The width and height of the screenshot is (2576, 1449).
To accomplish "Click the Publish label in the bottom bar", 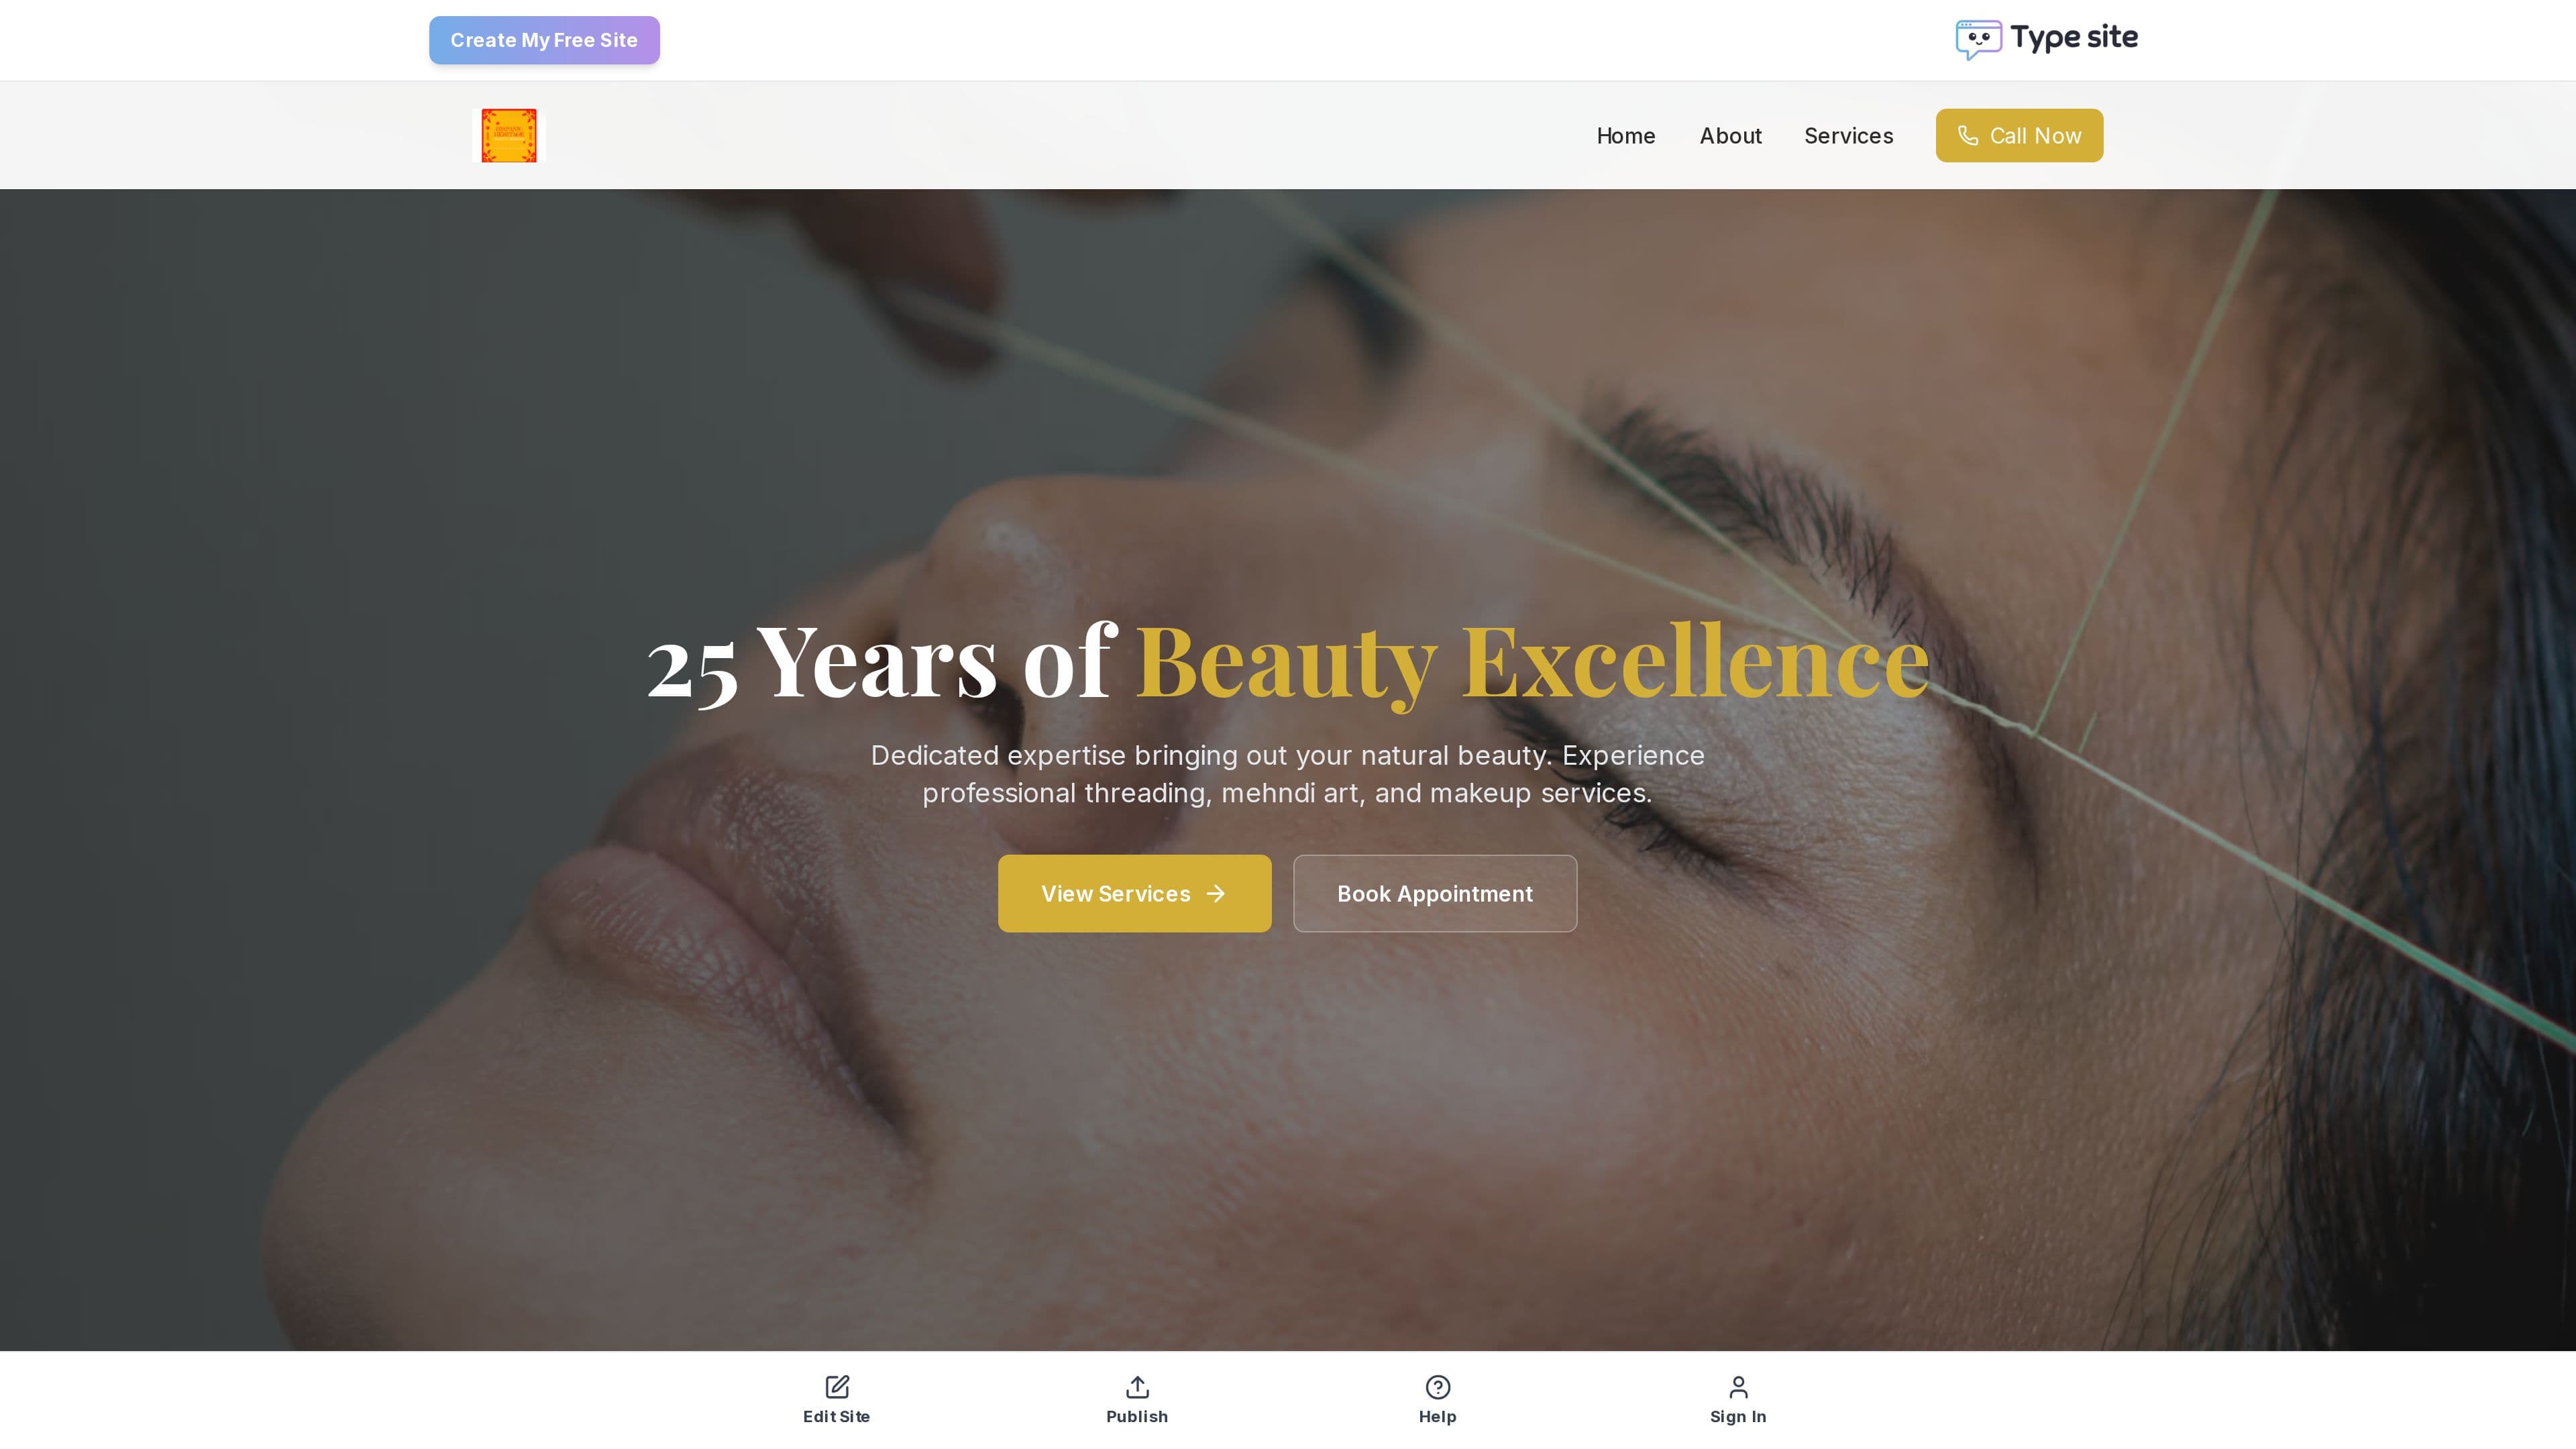I will [x=1137, y=1416].
